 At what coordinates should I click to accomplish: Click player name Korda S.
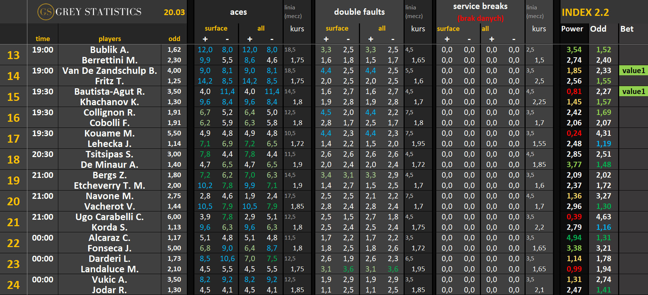[109, 227]
